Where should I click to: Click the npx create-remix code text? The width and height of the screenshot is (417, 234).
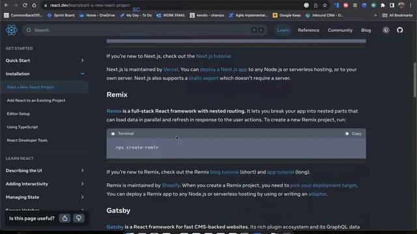137,148
